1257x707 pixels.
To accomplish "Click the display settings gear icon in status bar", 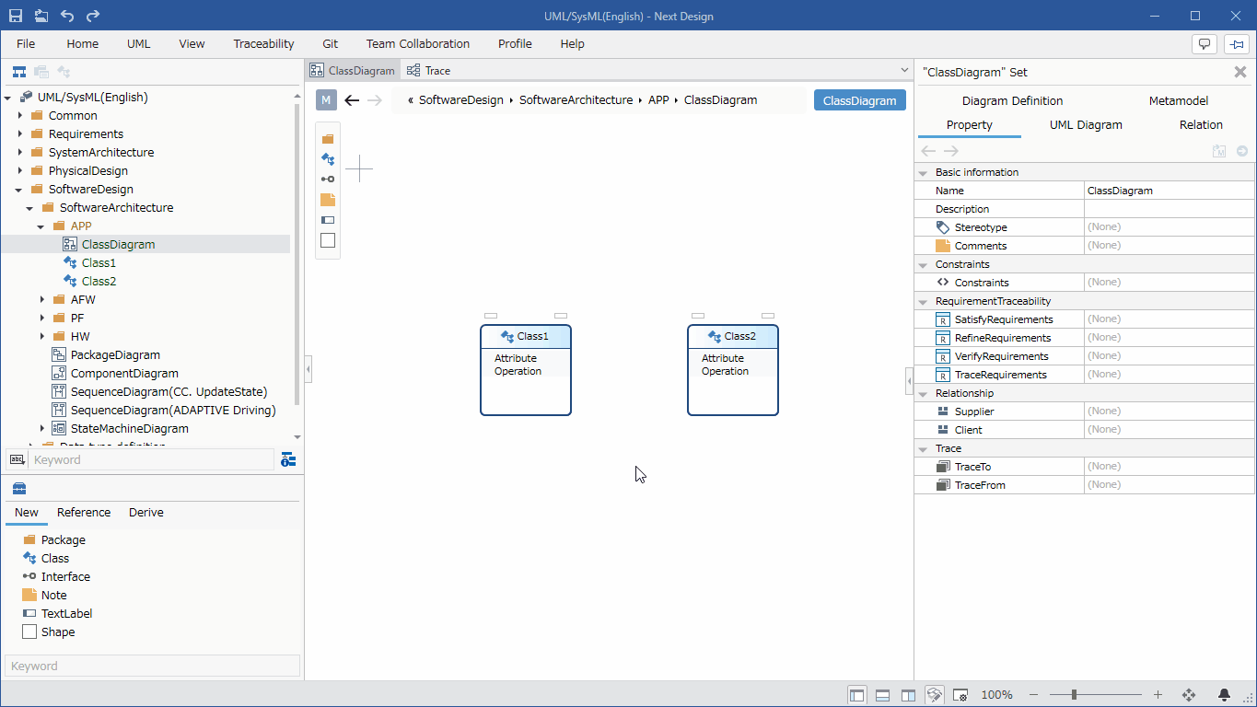I will pyautogui.click(x=960, y=695).
